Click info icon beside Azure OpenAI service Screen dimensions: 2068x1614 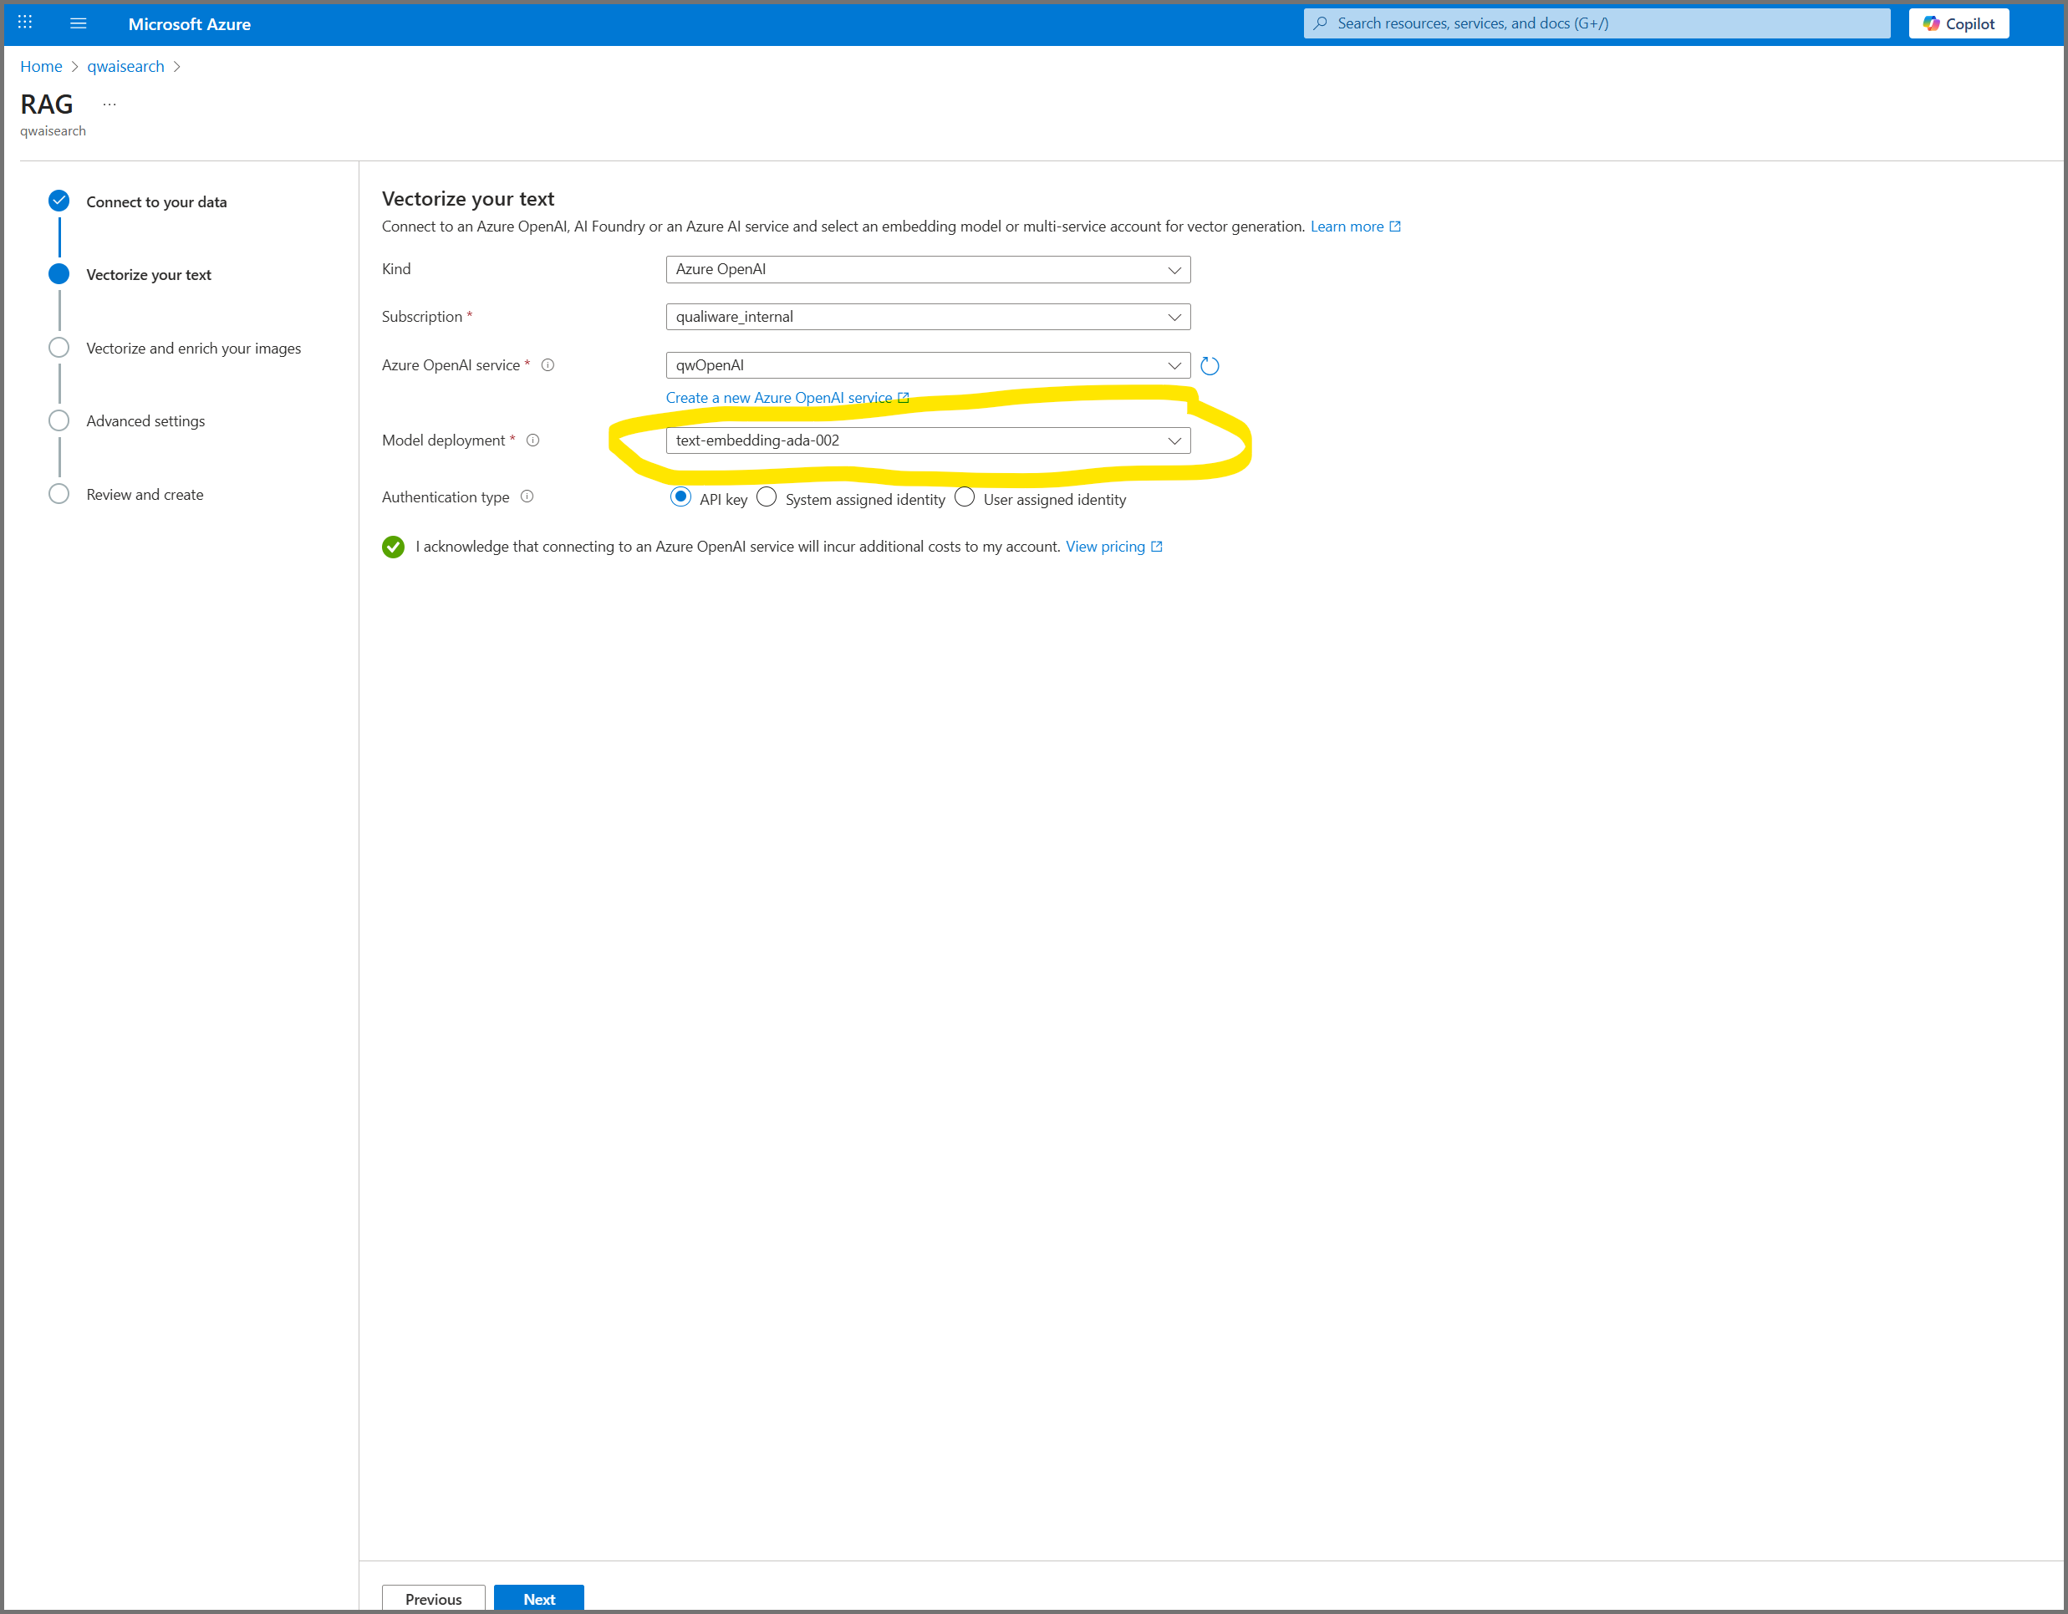[x=548, y=365]
